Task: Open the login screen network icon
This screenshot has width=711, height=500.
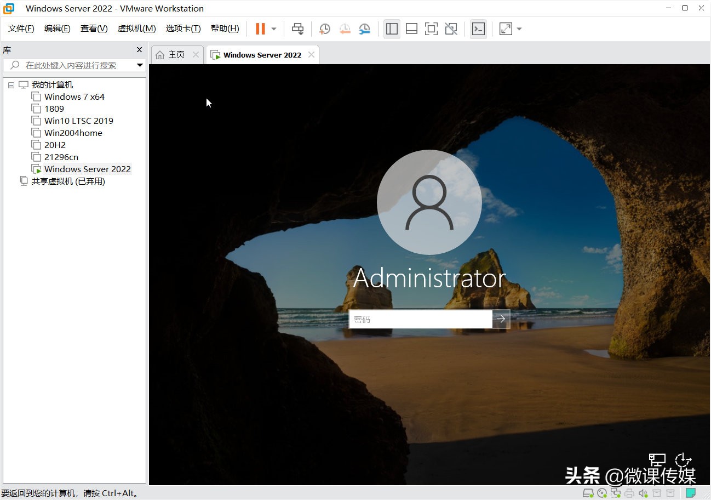Action: click(x=657, y=460)
